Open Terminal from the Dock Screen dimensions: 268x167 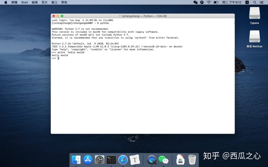tap(111, 160)
